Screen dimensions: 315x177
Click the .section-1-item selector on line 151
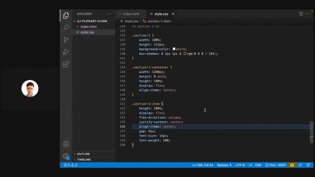(x=146, y=104)
